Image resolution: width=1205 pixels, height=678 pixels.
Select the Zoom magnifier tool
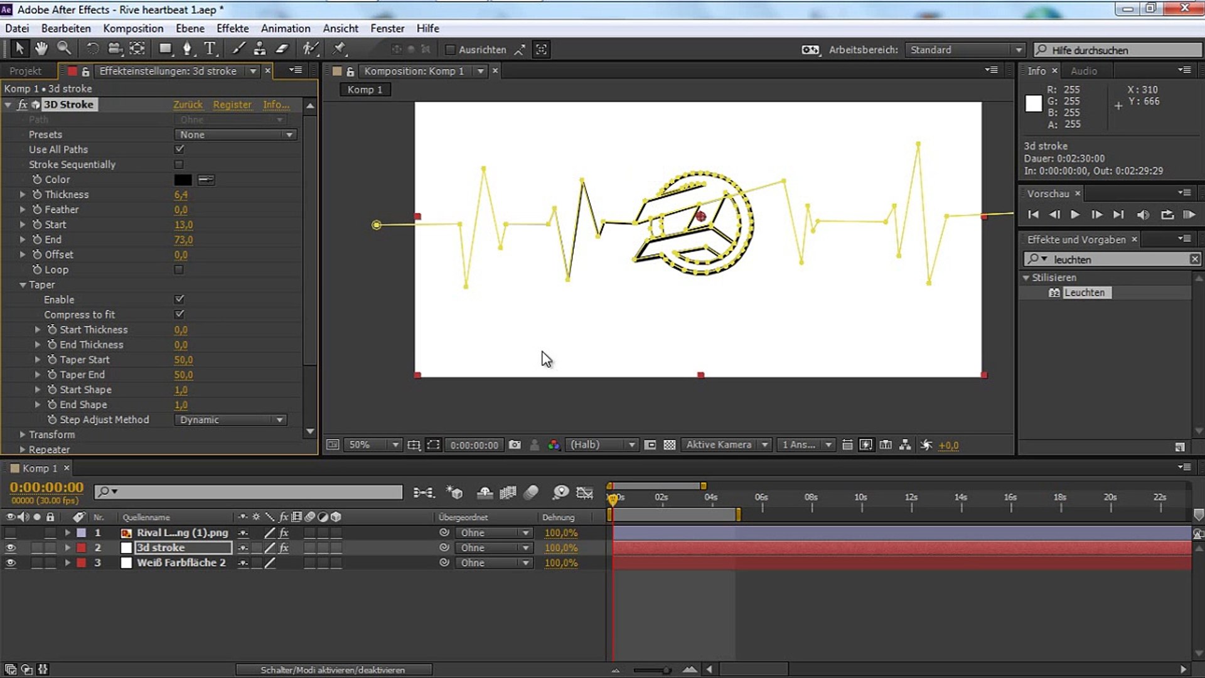pyautogui.click(x=64, y=48)
